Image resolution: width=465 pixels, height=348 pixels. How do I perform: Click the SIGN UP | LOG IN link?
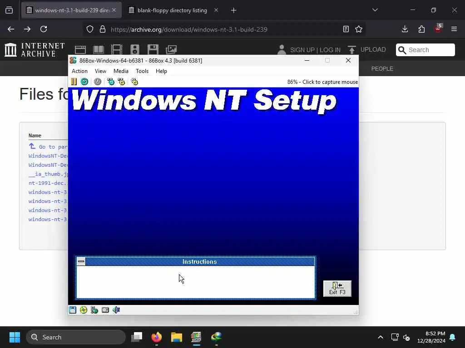click(x=315, y=50)
